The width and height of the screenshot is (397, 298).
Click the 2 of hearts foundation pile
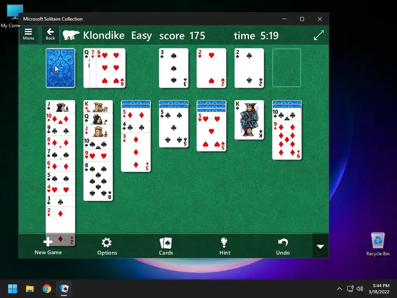click(x=211, y=68)
